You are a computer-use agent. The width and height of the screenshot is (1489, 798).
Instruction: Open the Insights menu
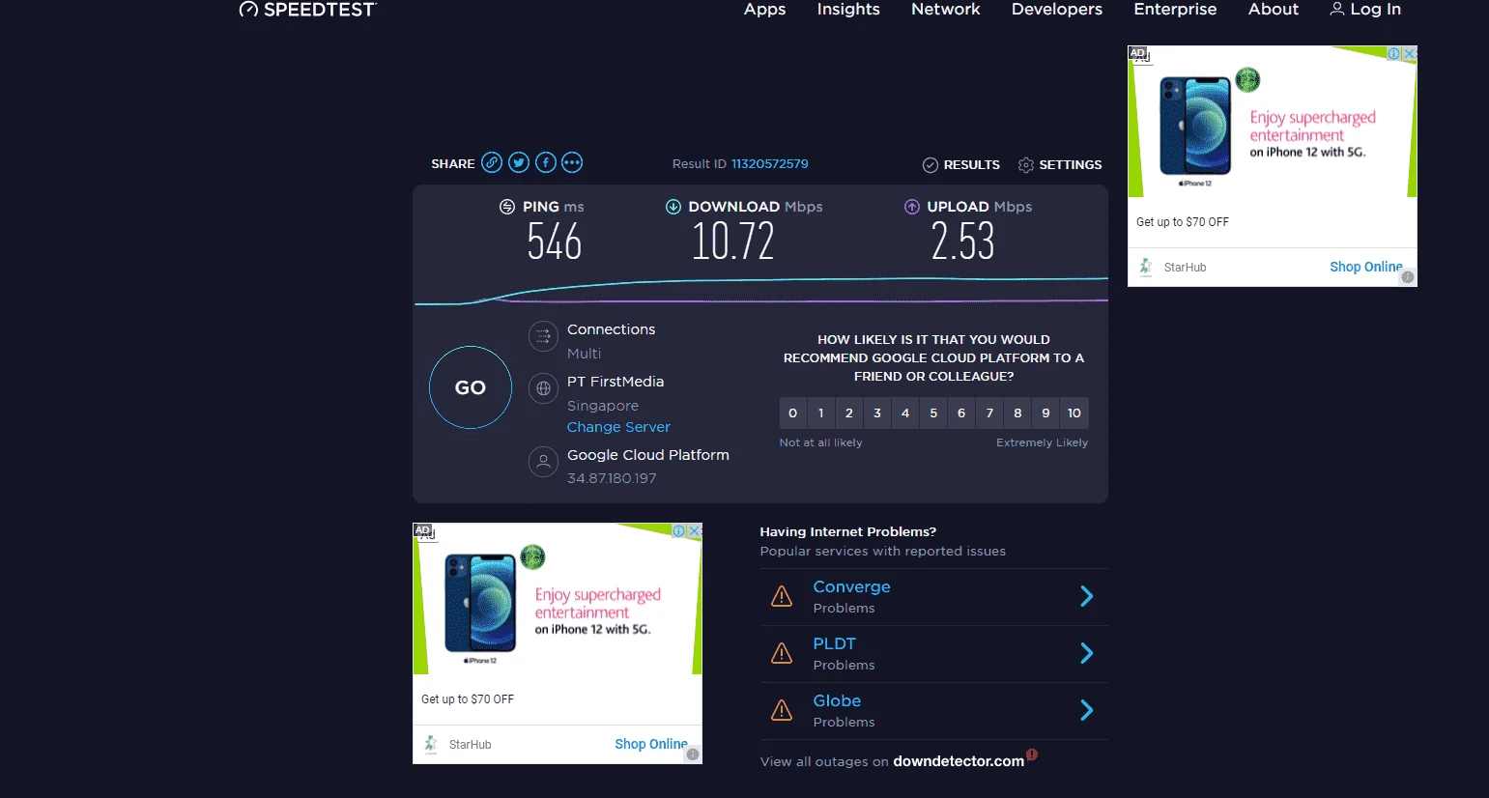point(848,10)
